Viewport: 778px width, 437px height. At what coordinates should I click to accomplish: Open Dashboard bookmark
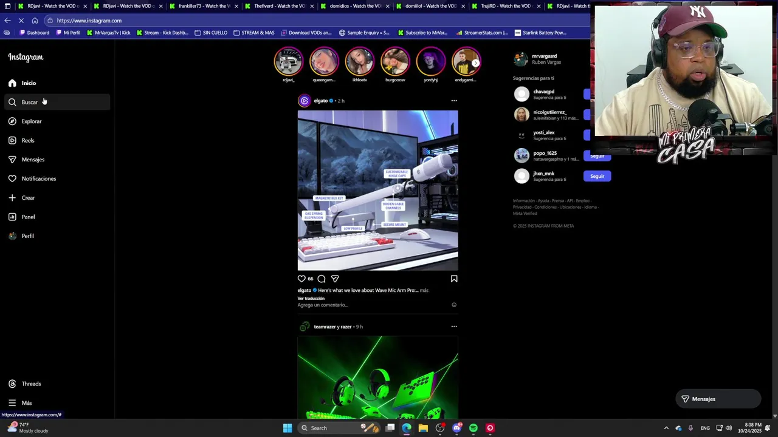click(x=34, y=33)
